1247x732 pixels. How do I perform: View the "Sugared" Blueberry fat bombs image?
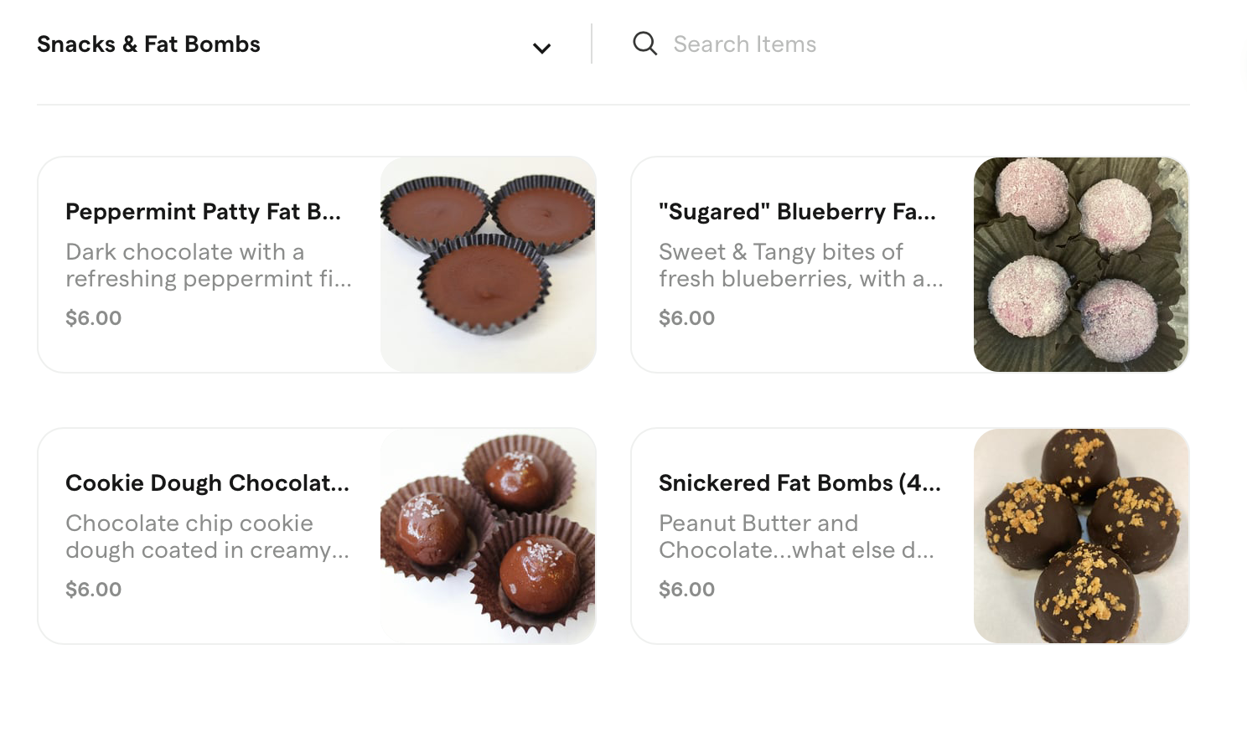pos(1080,265)
